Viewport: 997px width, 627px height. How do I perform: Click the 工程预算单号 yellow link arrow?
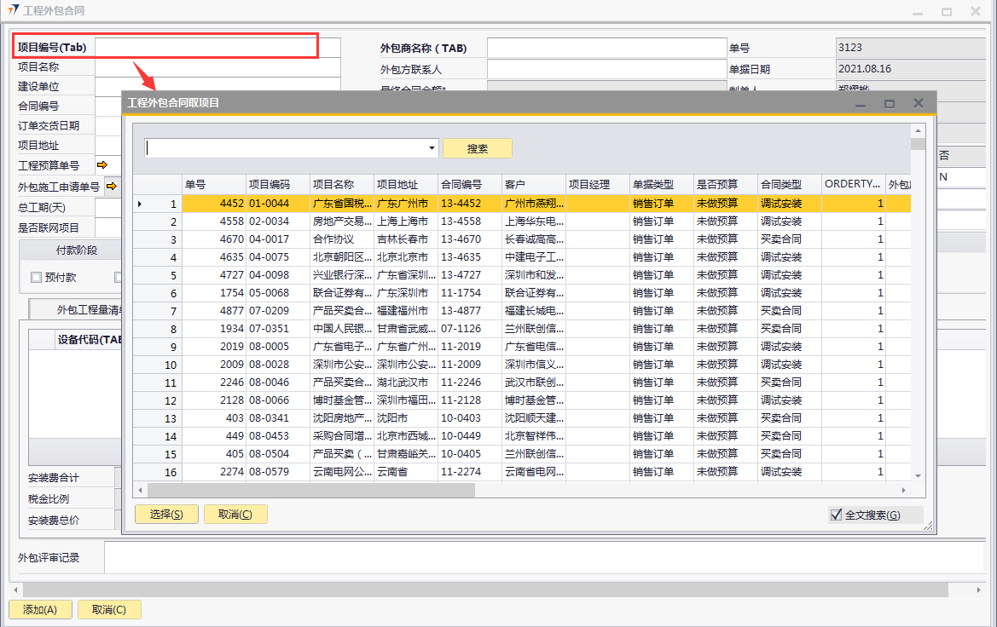pyautogui.click(x=102, y=165)
